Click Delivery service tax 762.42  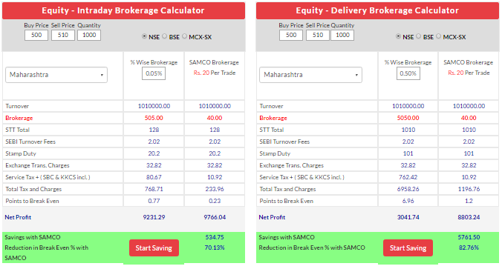click(x=408, y=177)
